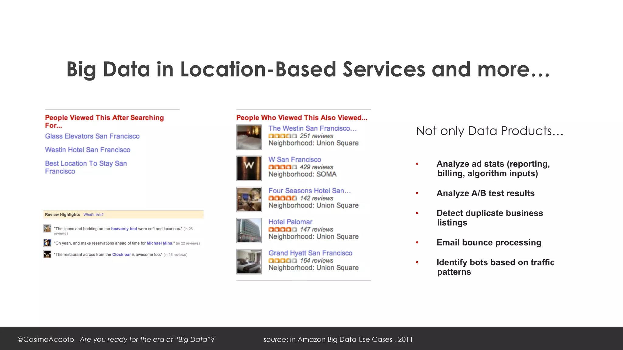Click the '(in 16 reviews)' text
The height and width of the screenshot is (350, 623).
coord(175,255)
